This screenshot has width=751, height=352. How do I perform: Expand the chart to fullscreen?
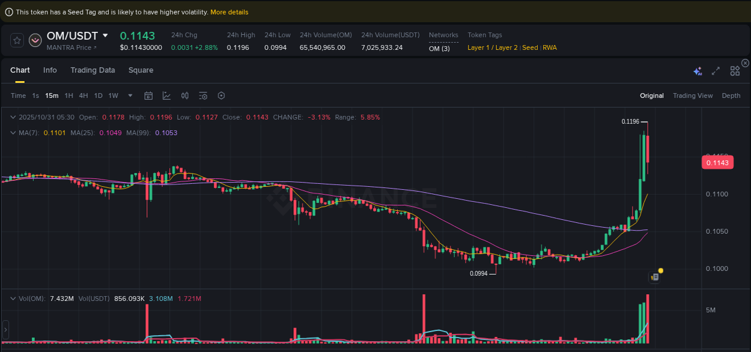click(x=716, y=70)
